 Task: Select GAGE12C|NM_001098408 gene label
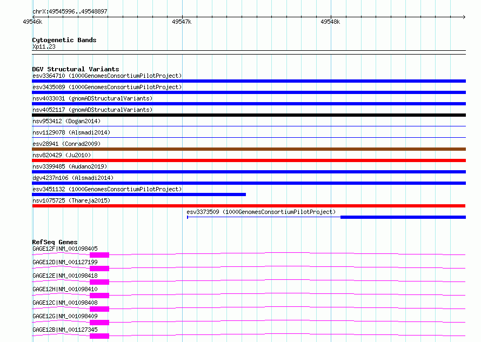tap(65, 303)
